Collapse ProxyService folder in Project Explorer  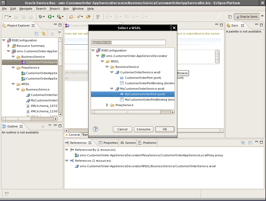(x=13, y=68)
